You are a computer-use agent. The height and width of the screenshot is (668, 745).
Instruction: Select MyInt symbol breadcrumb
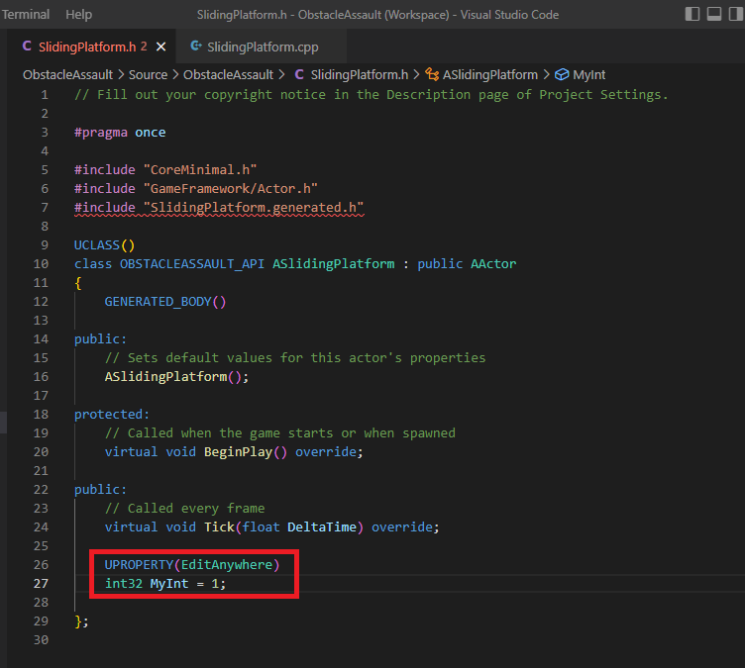(589, 75)
